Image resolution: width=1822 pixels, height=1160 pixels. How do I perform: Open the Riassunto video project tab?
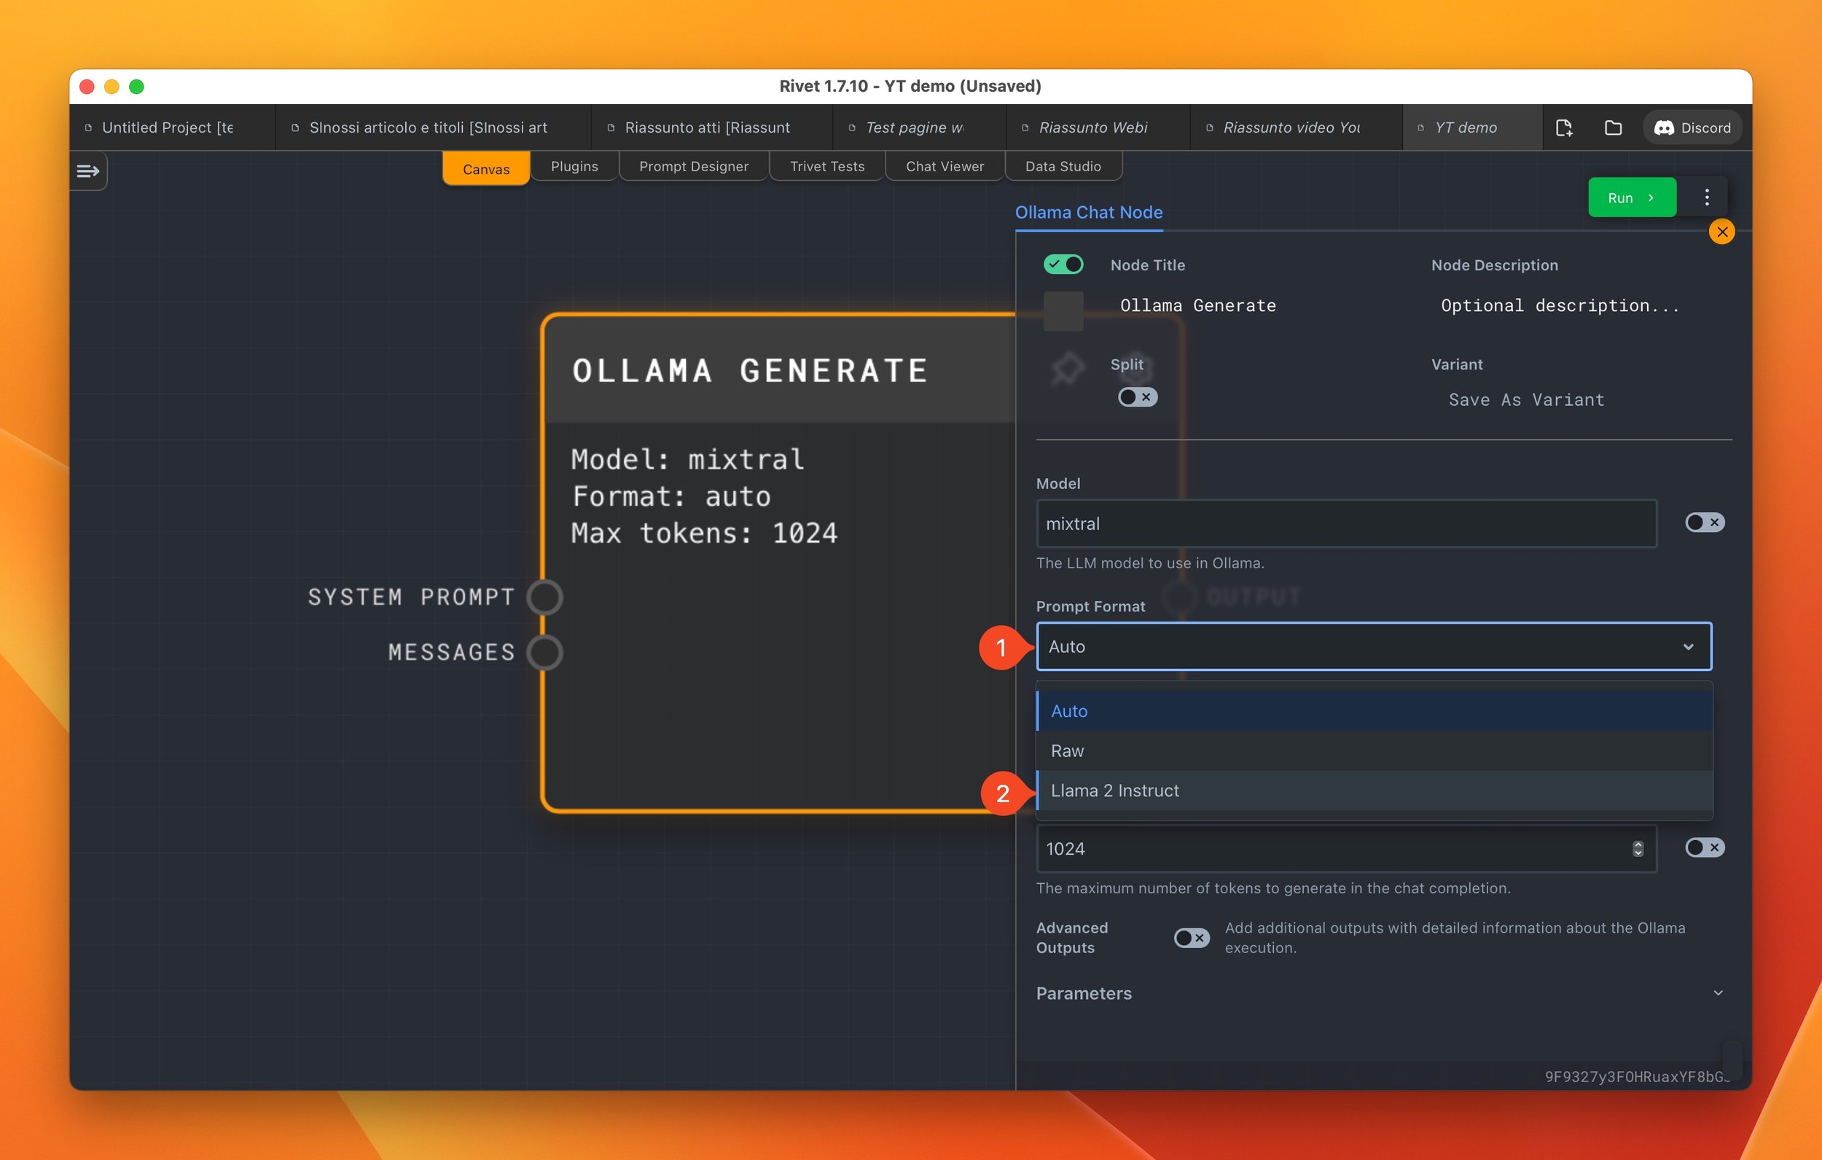(1296, 128)
